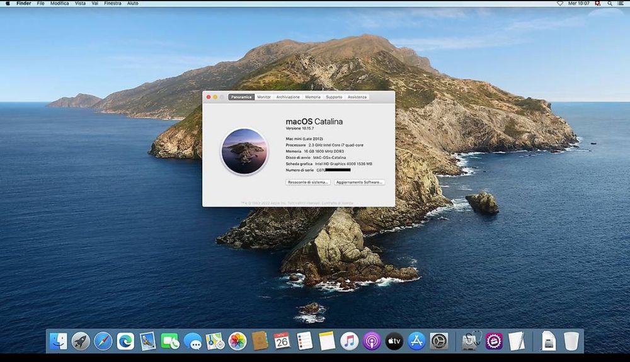Open TextEdit paper and pen icon
The image size is (630, 362).
pyautogui.click(x=517, y=341)
